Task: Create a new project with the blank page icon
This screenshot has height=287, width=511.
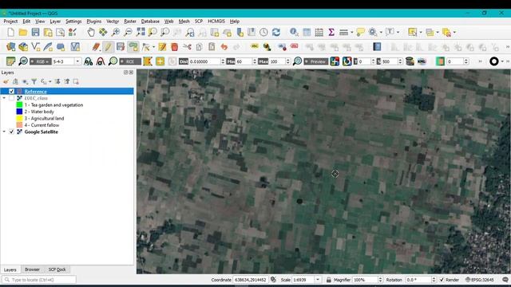Action: pyautogui.click(x=10, y=32)
